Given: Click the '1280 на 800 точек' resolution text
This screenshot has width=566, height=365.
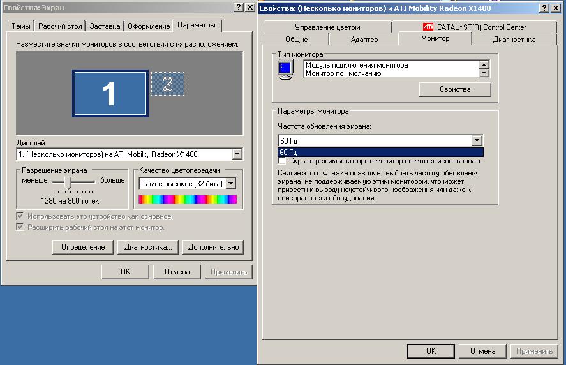Looking at the screenshot, I should coord(70,201).
